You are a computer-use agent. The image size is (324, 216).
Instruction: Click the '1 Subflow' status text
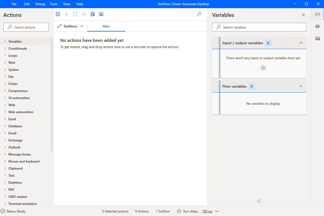[163, 211]
